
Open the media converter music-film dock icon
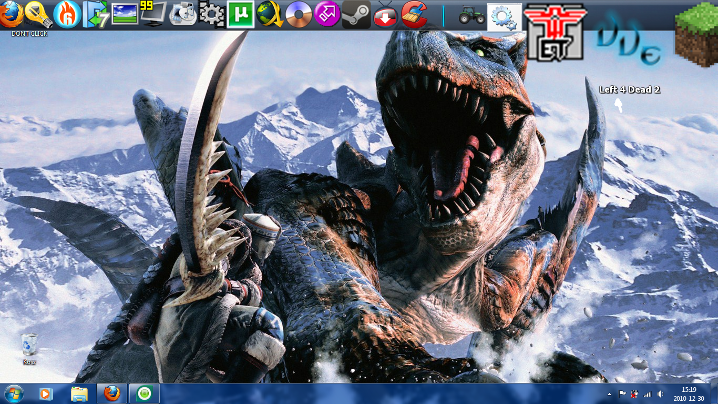point(183,15)
